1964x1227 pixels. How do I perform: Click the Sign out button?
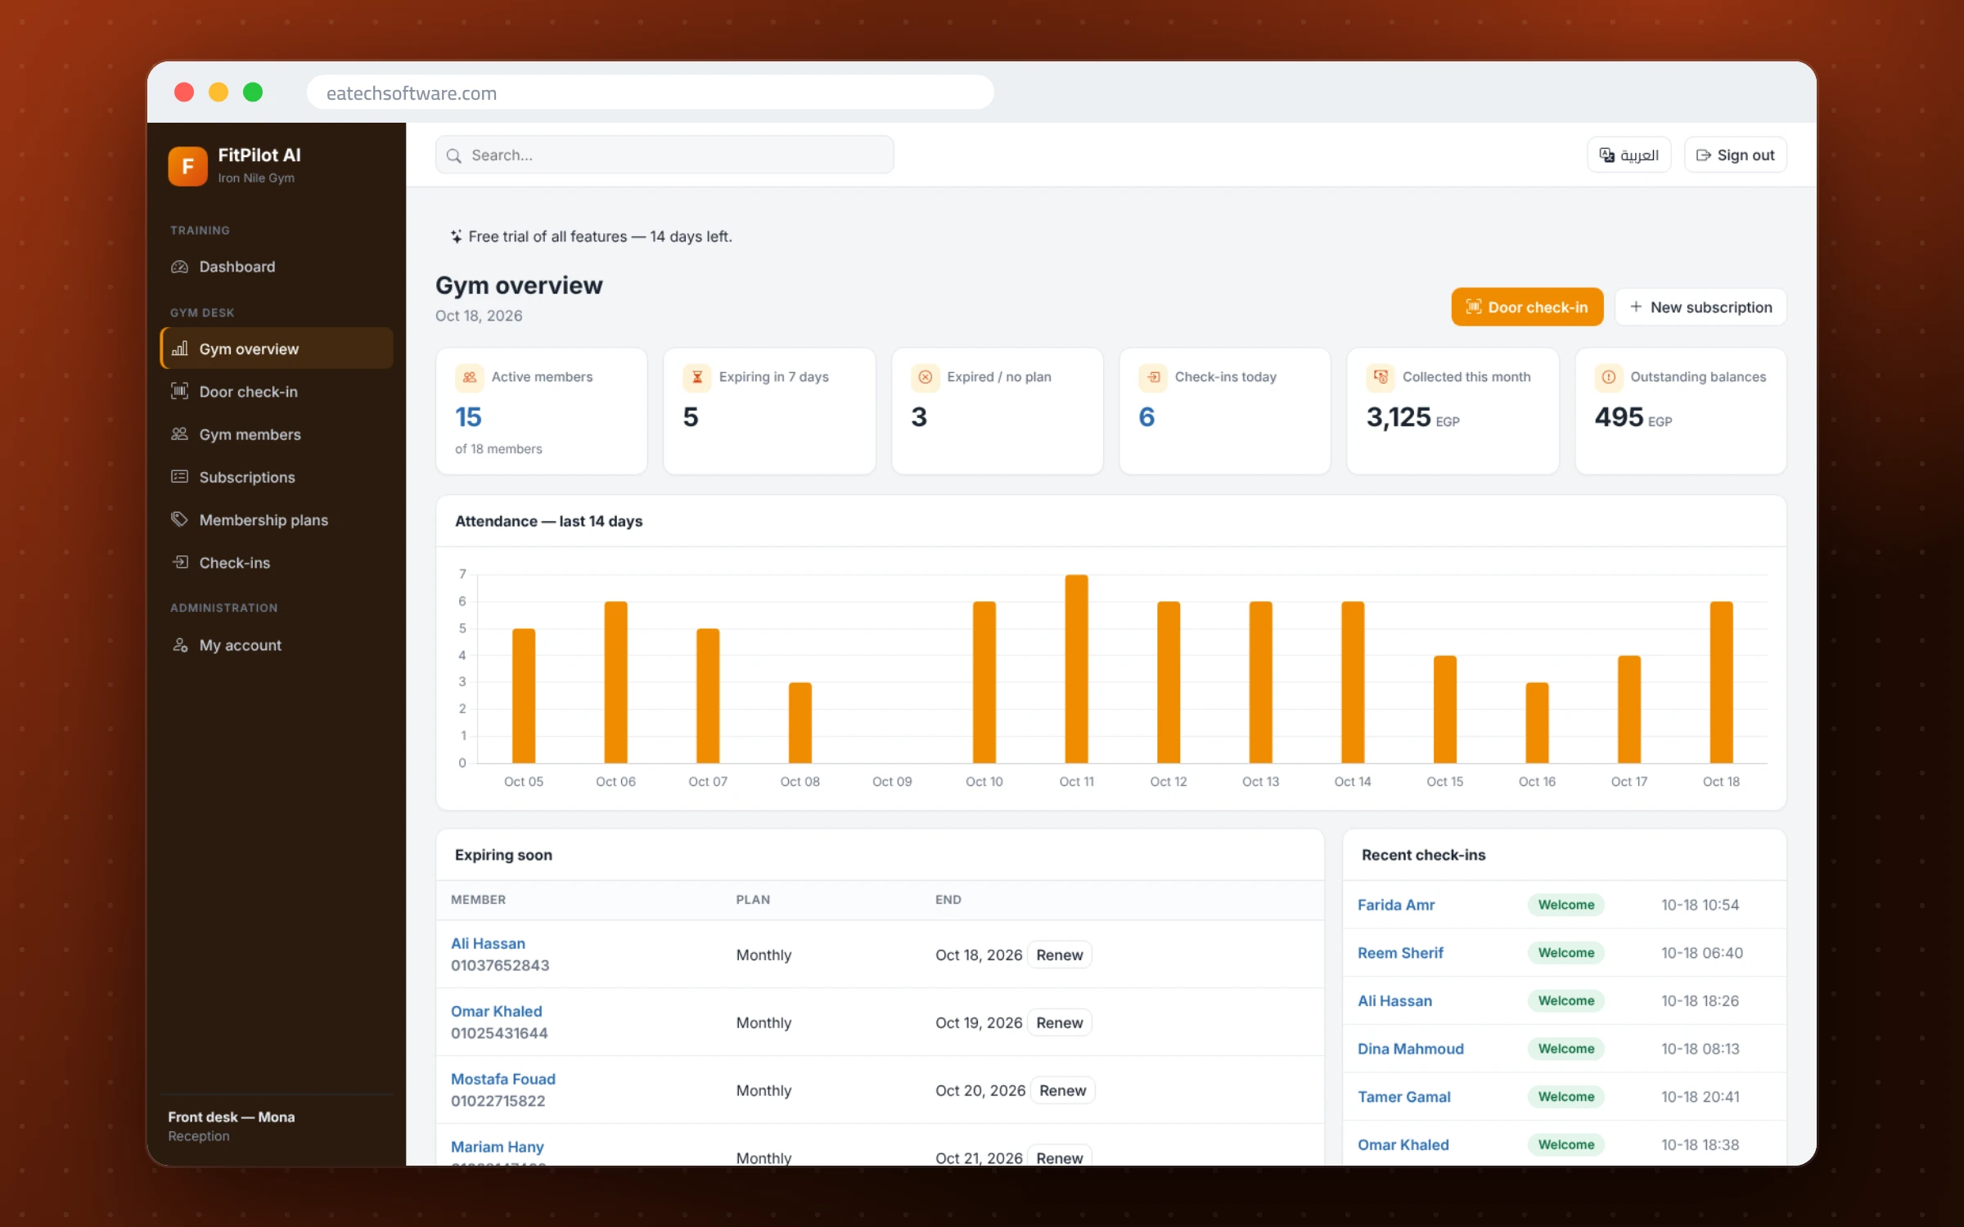(1735, 155)
